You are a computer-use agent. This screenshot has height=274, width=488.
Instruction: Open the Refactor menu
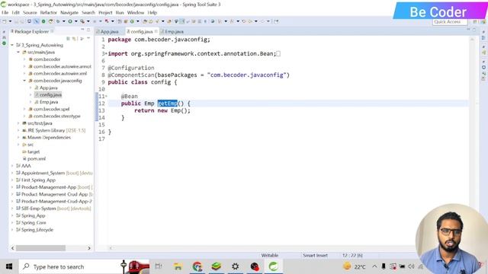click(x=49, y=12)
